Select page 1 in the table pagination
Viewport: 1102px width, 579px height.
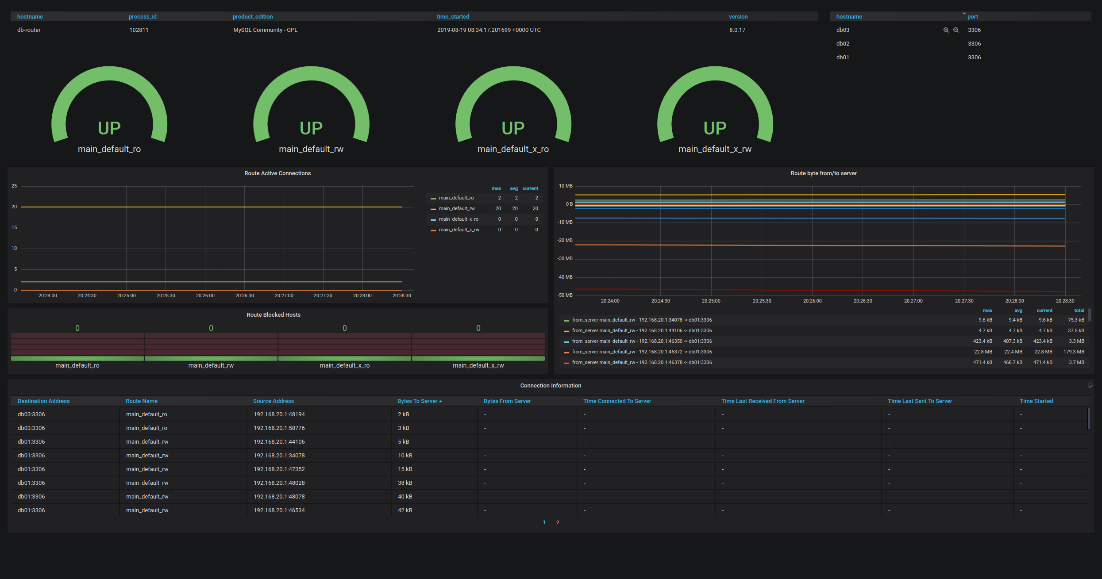click(x=544, y=522)
